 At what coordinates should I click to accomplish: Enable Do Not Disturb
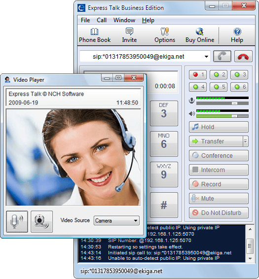coord(219,212)
